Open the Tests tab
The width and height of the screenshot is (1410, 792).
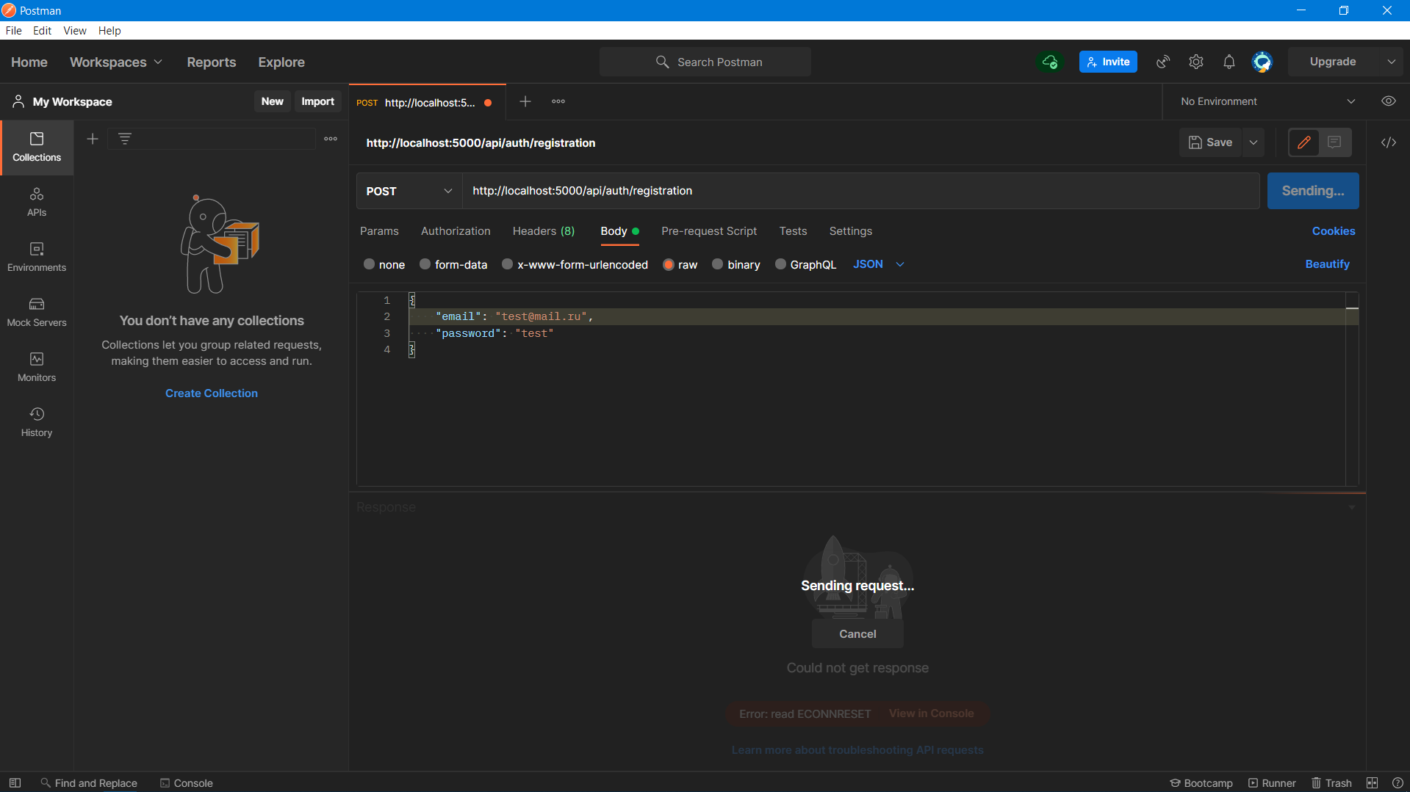point(793,231)
